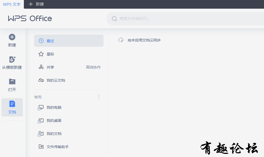This screenshot has height=157, width=264.
Task: Click the plus icon above 新建 in sidebar
Action: tap(12, 37)
